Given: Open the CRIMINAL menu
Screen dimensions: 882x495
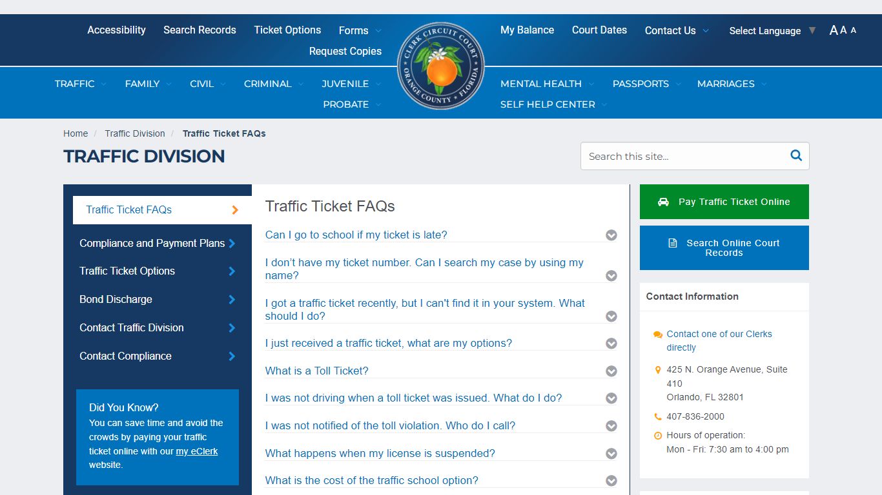Looking at the screenshot, I should click(x=274, y=84).
